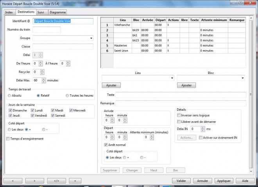Click the Délai Max. spinner
258x187 pixels.
tap(39, 81)
